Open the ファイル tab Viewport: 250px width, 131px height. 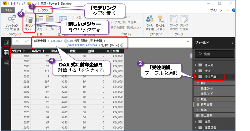pos(7,10)
